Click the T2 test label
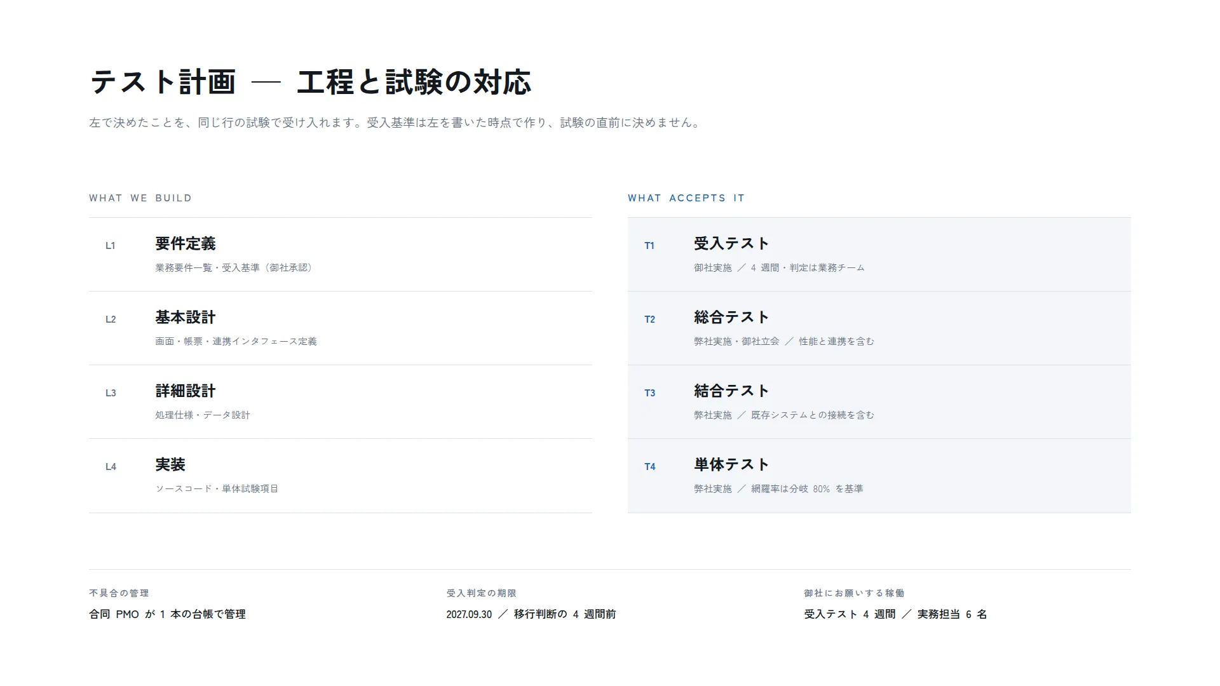Image resolution: width=1220 pixels, height=686 pixels. click(649, 319)
